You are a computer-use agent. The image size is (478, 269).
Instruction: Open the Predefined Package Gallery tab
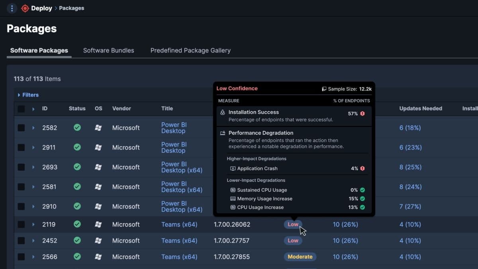tap(190, 51)
